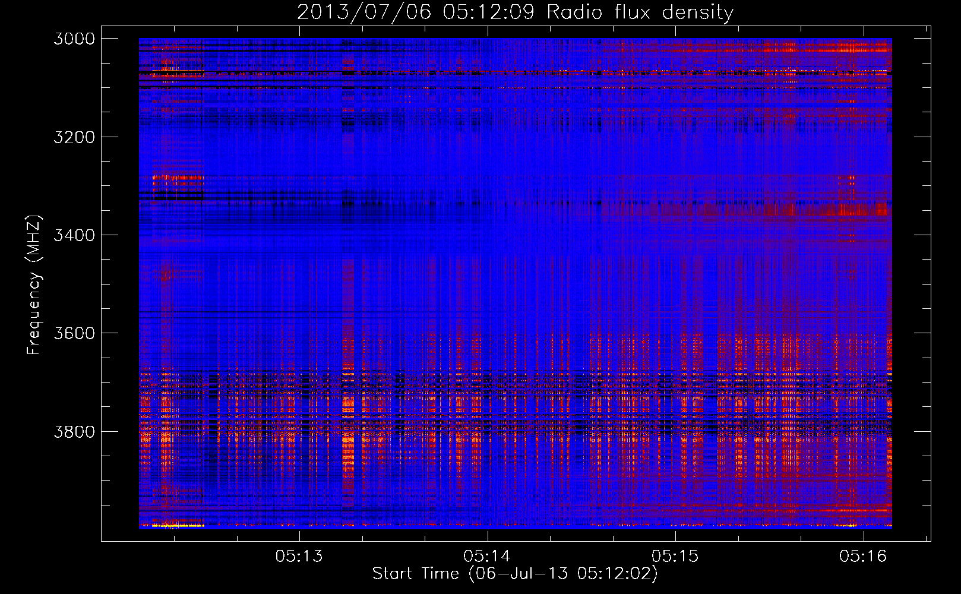The image size is (961, 594).
Task: Click the 05:16 time axis label
Action: [x=863, y=556]
